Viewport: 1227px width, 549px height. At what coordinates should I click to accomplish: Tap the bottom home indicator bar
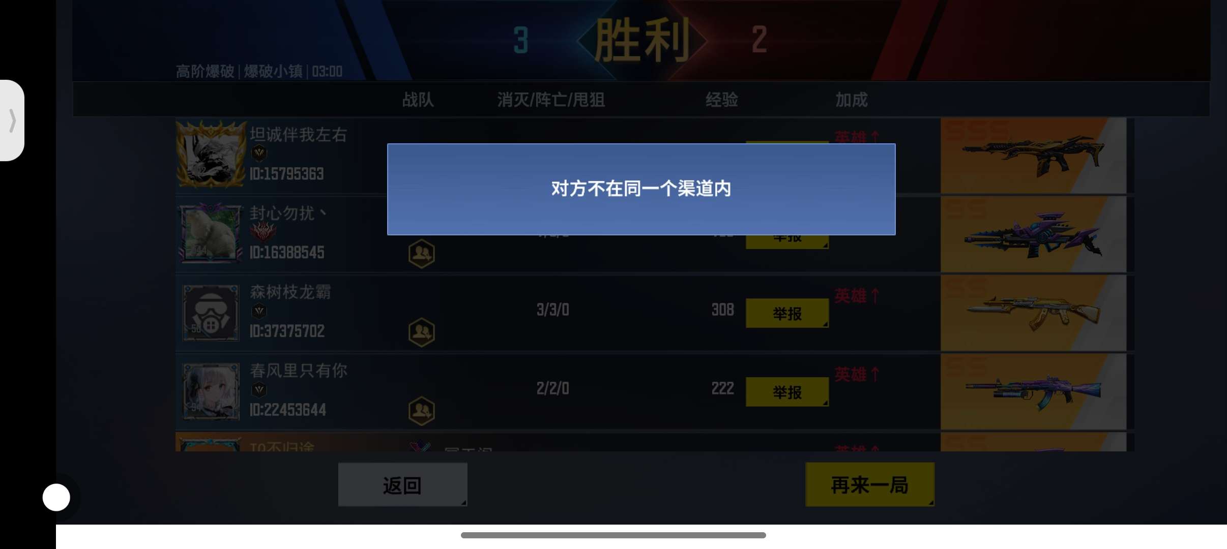pos(613,535)
